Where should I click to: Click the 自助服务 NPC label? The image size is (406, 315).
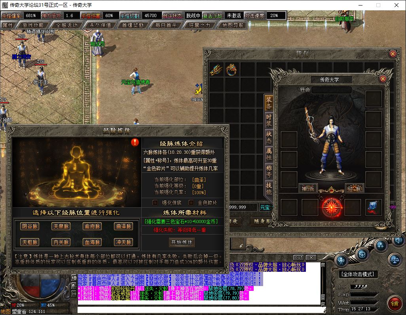click(344, 19)
